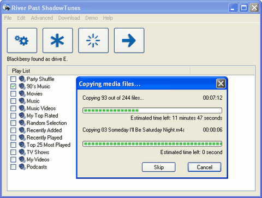Check the Movies playlist checkbox

(13, 94)
